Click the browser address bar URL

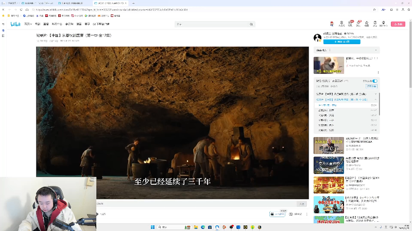coord(112,10)
